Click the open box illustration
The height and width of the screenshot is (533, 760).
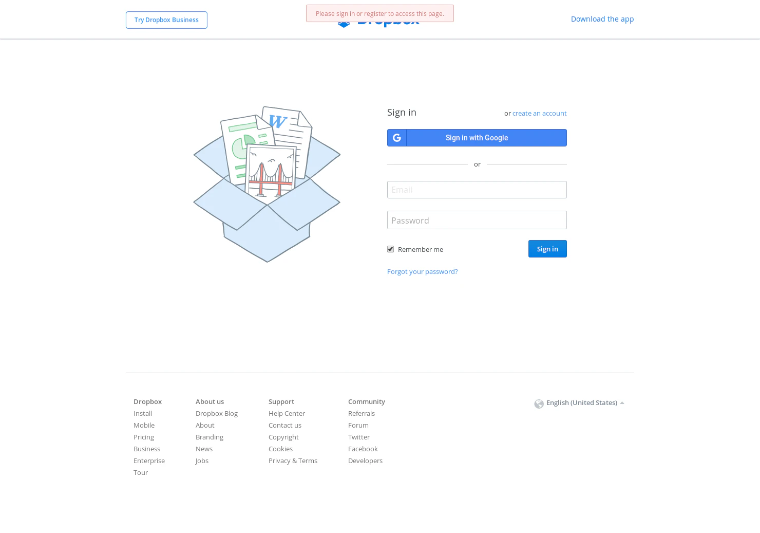(267, 185)
